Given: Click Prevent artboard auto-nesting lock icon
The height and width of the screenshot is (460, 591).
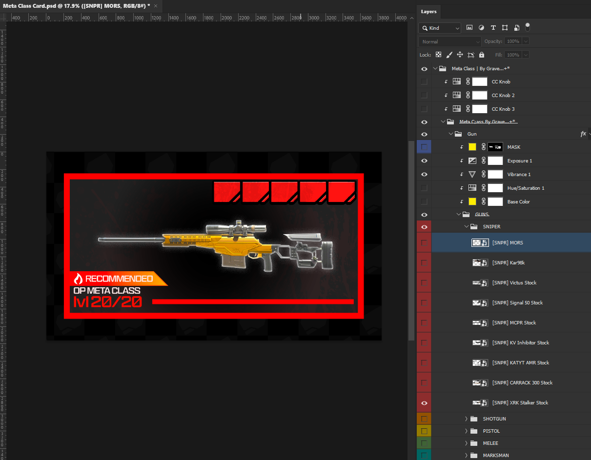Looking at the screenshot, I should (x=471, y=55).
